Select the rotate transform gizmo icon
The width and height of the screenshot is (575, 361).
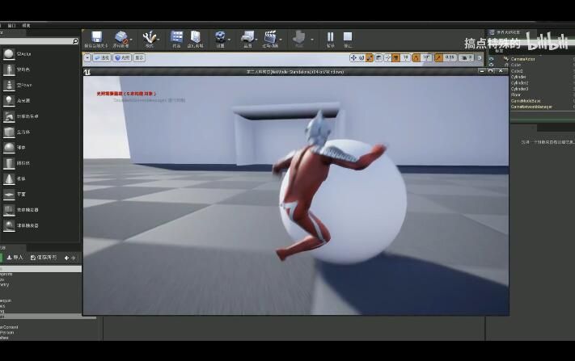[361, 57]
